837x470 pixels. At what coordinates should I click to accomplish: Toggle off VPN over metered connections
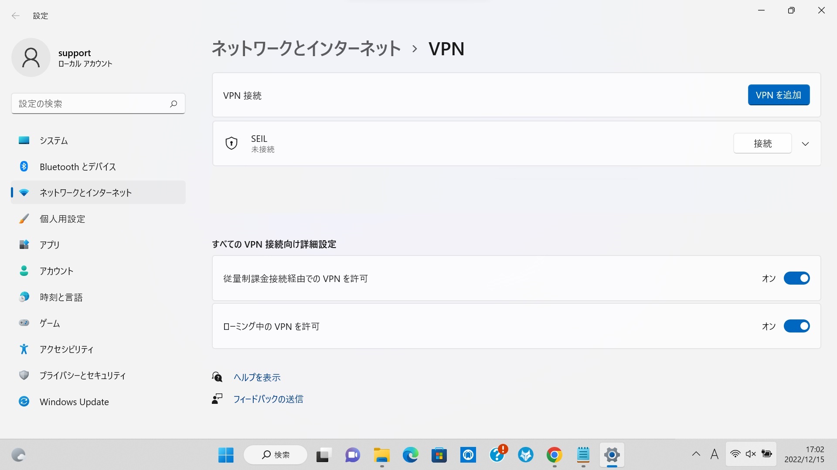[796, 278]
